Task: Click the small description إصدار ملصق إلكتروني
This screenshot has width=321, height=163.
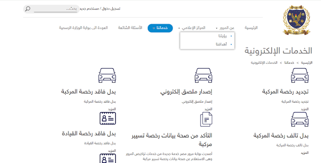Action: pyautogui.click(x=197, y=102)
